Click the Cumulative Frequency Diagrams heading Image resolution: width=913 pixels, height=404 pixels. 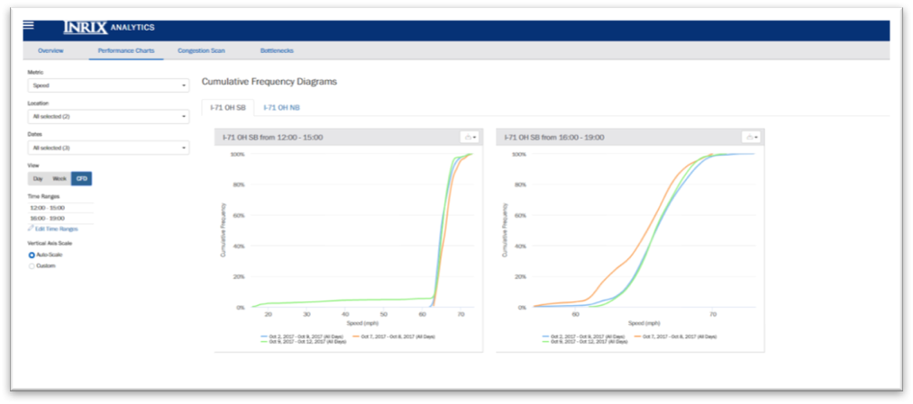[x=269, y=82]
